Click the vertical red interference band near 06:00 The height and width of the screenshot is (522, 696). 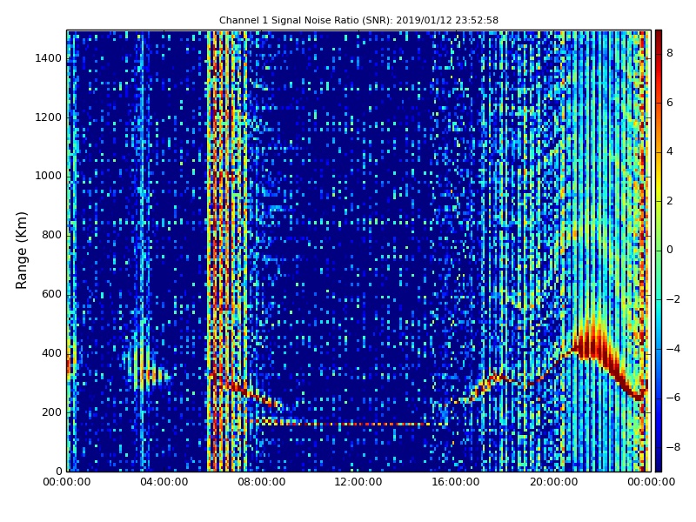(x=221, y=251)
